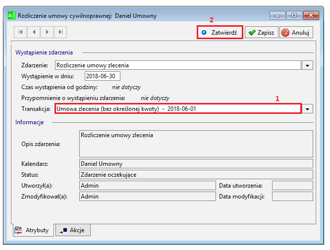Save with the Zapisz button
Screen dimensions: 330x250
262,32
